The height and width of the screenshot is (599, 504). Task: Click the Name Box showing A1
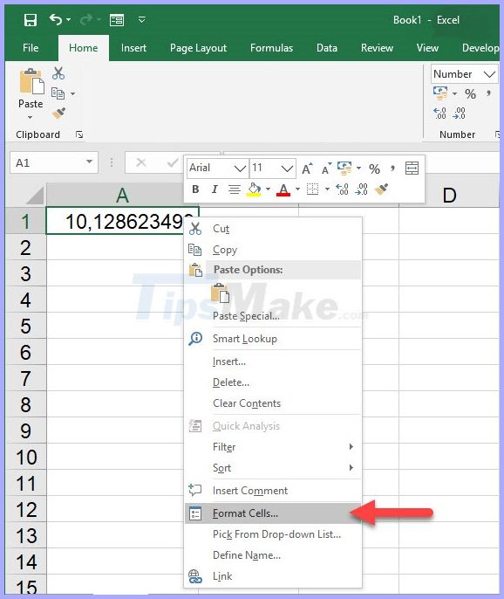pos(47,162)
